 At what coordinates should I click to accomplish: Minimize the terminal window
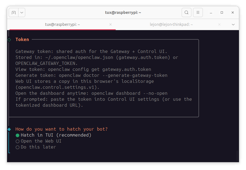211,12
